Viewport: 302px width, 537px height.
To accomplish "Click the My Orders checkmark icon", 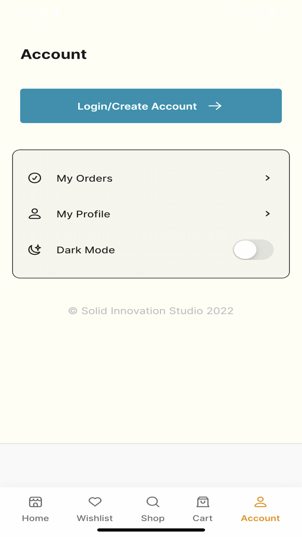I will tap(35, 178).
